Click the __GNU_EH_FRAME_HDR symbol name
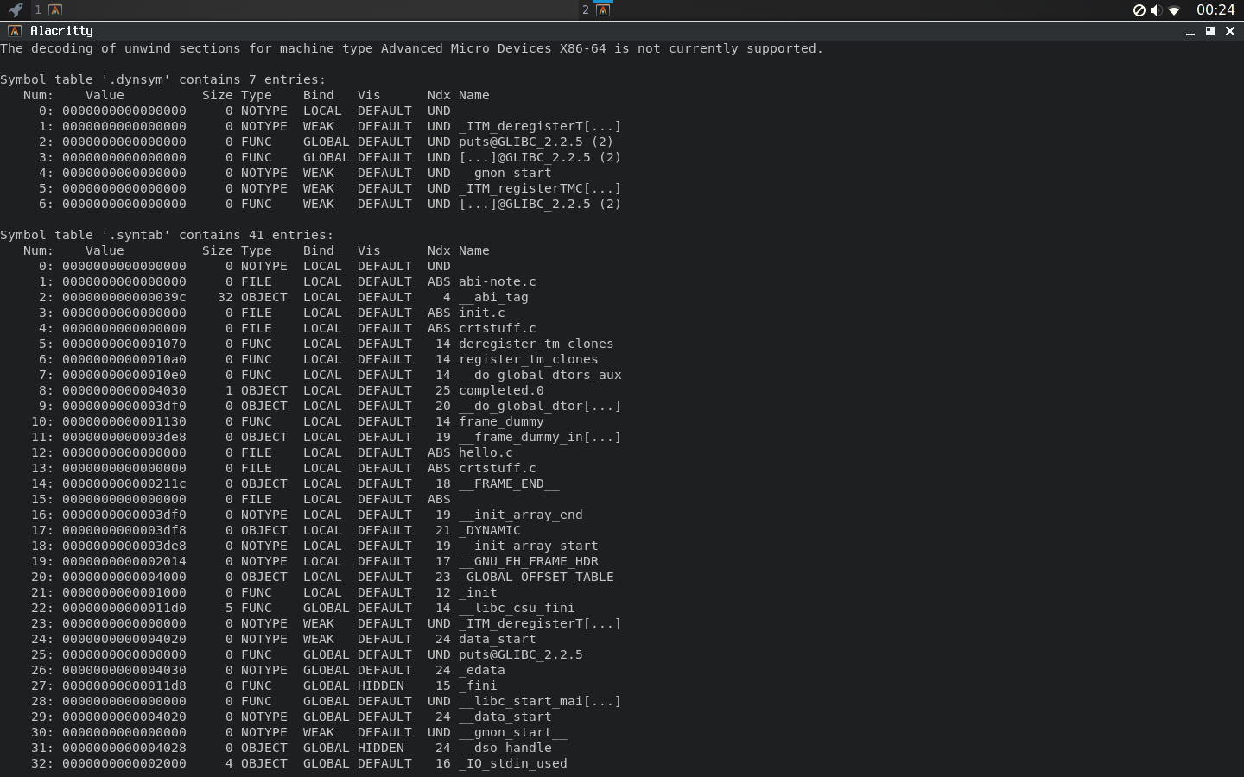Screen dimensions: 1244x777 (x=528, y=561)
